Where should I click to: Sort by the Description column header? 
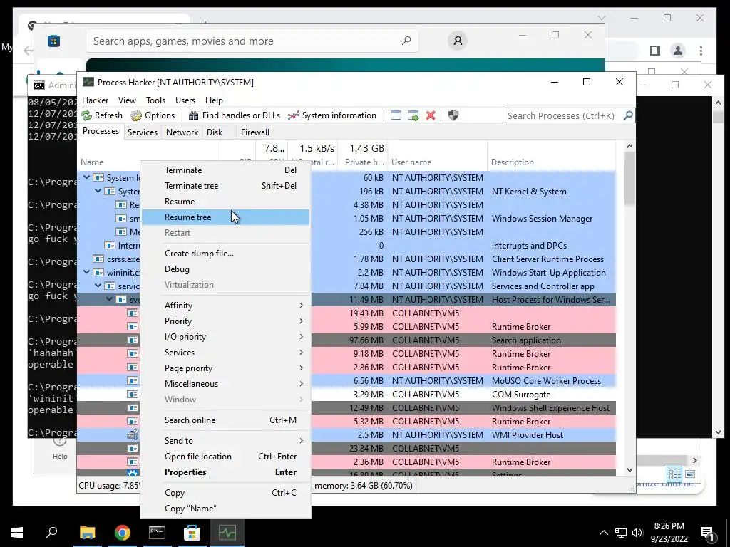[x=552, y=162]
